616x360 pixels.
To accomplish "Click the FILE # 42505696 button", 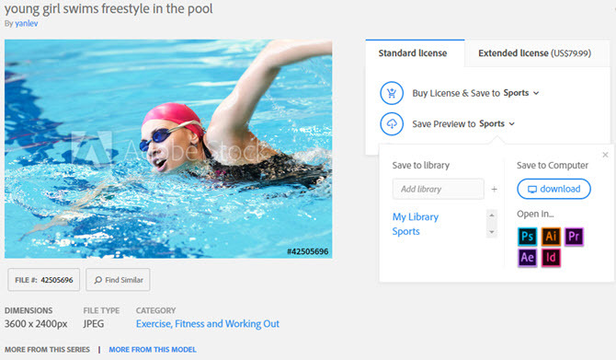I will (x=43, y=280).
